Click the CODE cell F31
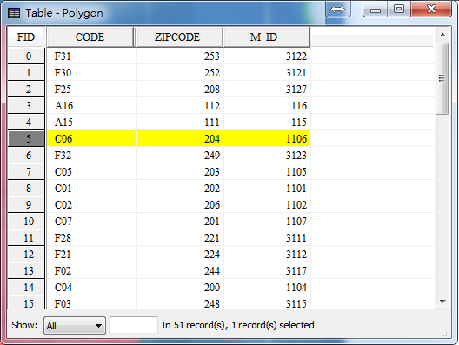459x345 pixels. (x=91, y=56)
